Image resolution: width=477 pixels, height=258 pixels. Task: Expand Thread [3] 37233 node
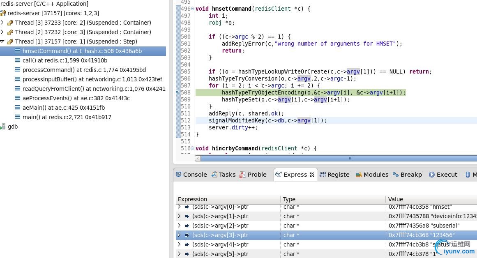(x=2, y=23)
